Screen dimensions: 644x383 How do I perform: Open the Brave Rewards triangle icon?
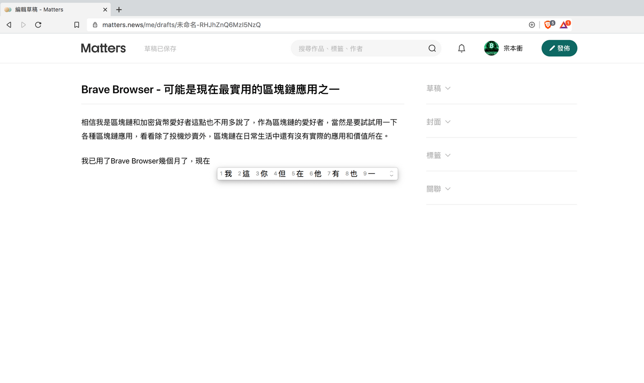(x=564, y=25)
